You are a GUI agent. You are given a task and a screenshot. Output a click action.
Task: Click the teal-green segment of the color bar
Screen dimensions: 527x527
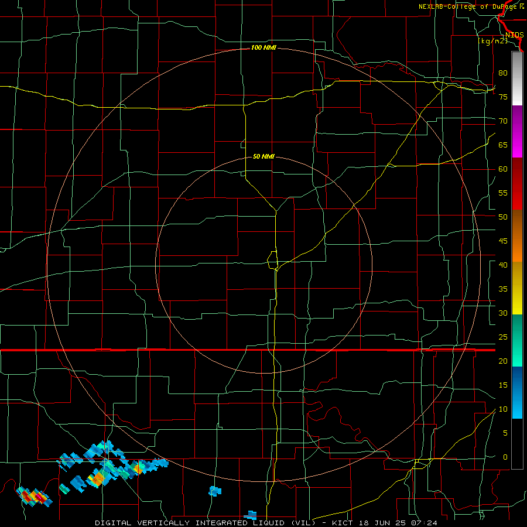[x=517, y=340]
